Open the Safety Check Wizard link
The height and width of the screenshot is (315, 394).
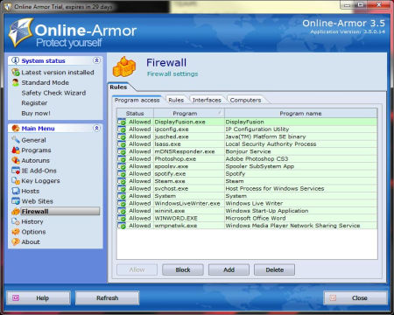pyautogui.click(x=53, y=93)
